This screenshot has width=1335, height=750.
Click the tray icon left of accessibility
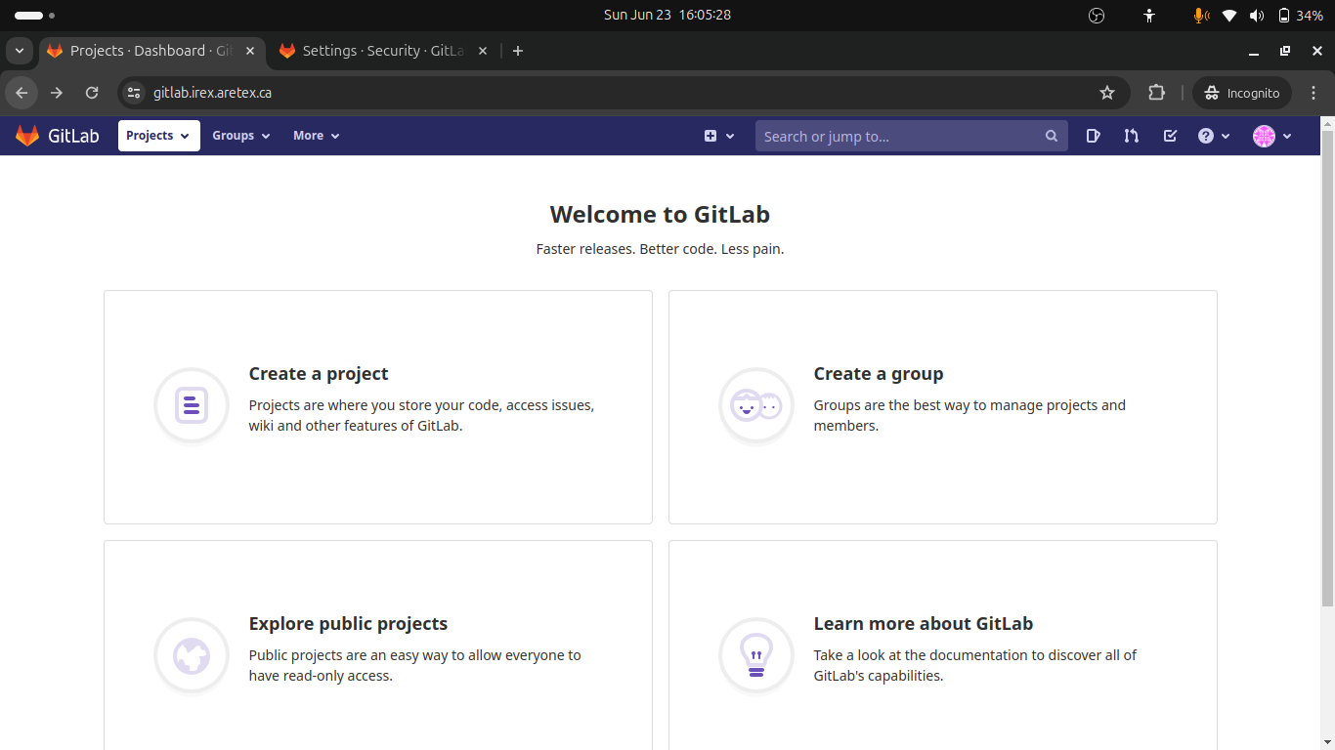(x=1097, y=15)
